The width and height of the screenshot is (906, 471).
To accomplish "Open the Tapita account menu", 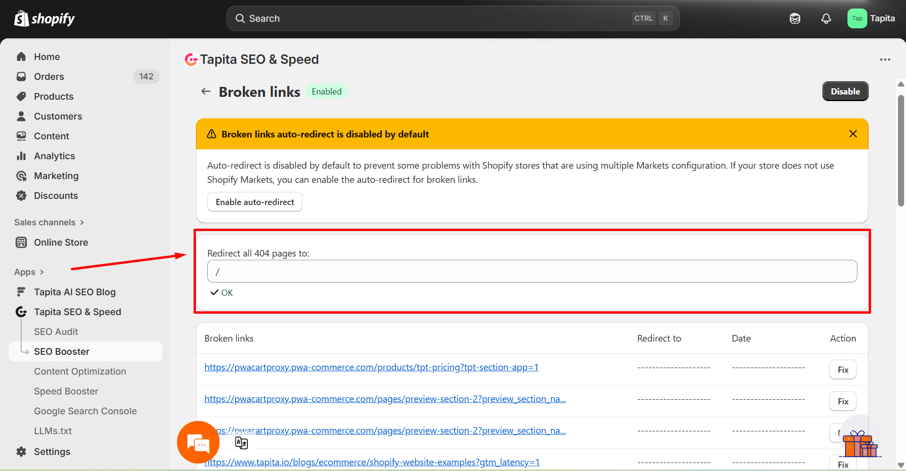I will click(x=872, y=18).
